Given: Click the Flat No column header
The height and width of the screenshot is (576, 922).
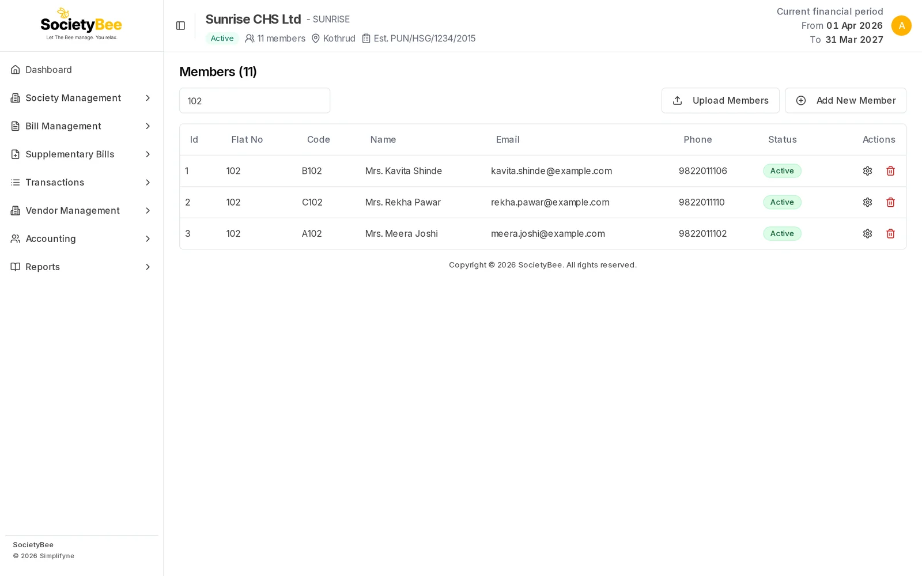Looking at the screenshot, I should (247, 139).
